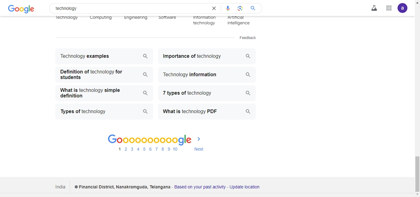
Task: Search related query Technology examples
Action: tap(104, 56)
